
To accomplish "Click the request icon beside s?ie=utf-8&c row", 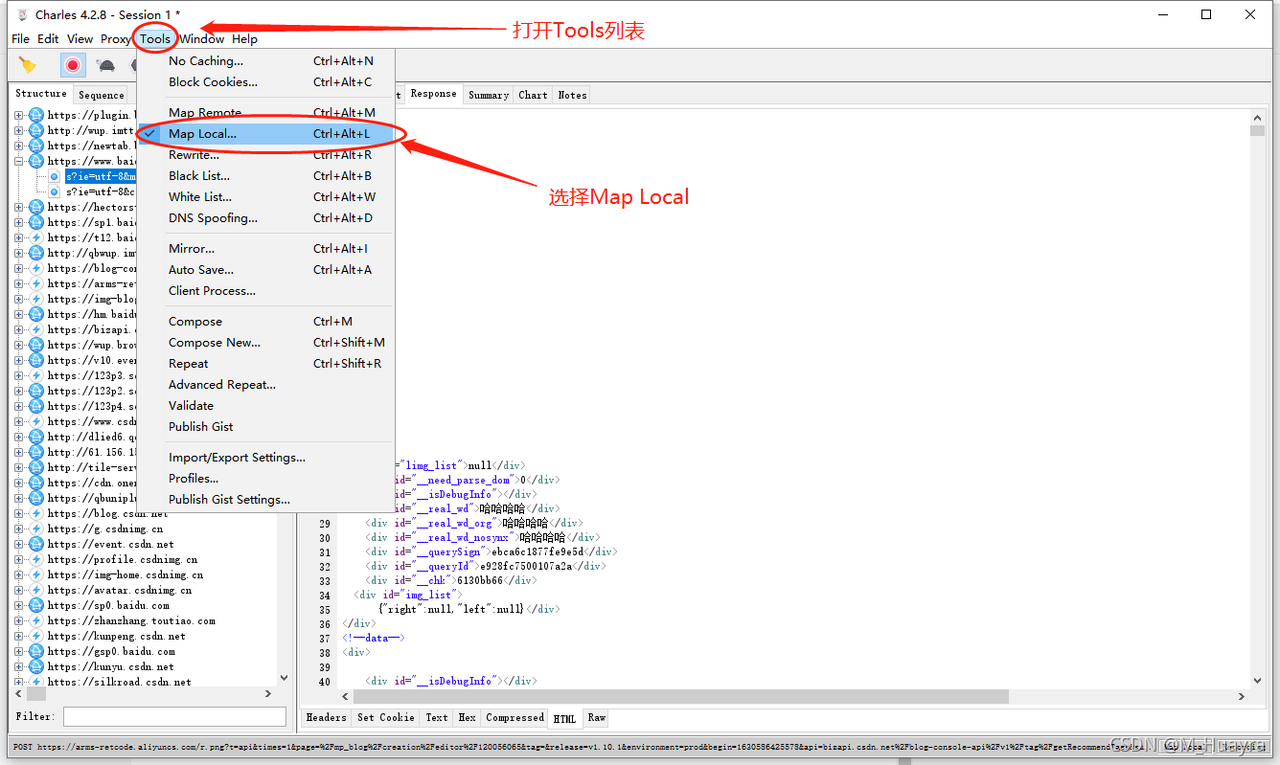I will coord(55,191).
